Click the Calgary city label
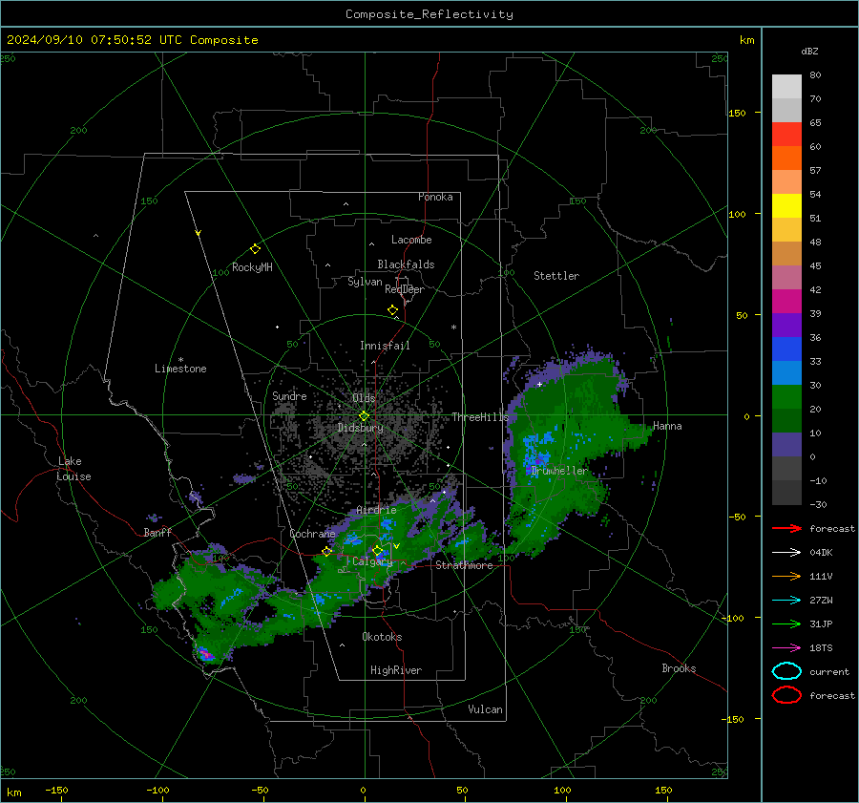 pyautogui.click(x=372, y=561)
